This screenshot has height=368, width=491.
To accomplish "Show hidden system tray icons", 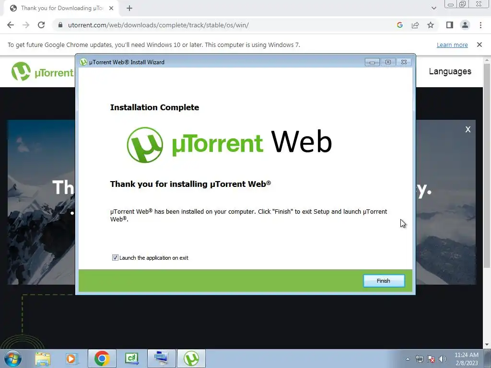I will (408, 359).
